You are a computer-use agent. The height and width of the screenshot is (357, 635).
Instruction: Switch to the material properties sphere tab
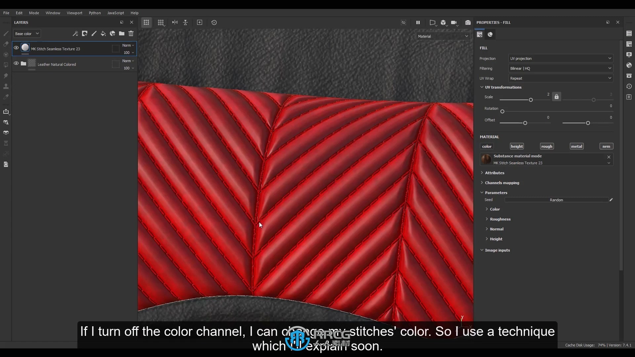[x=490, y=34]
